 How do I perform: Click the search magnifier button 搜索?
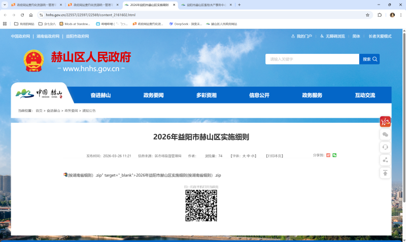pos(370,59)
